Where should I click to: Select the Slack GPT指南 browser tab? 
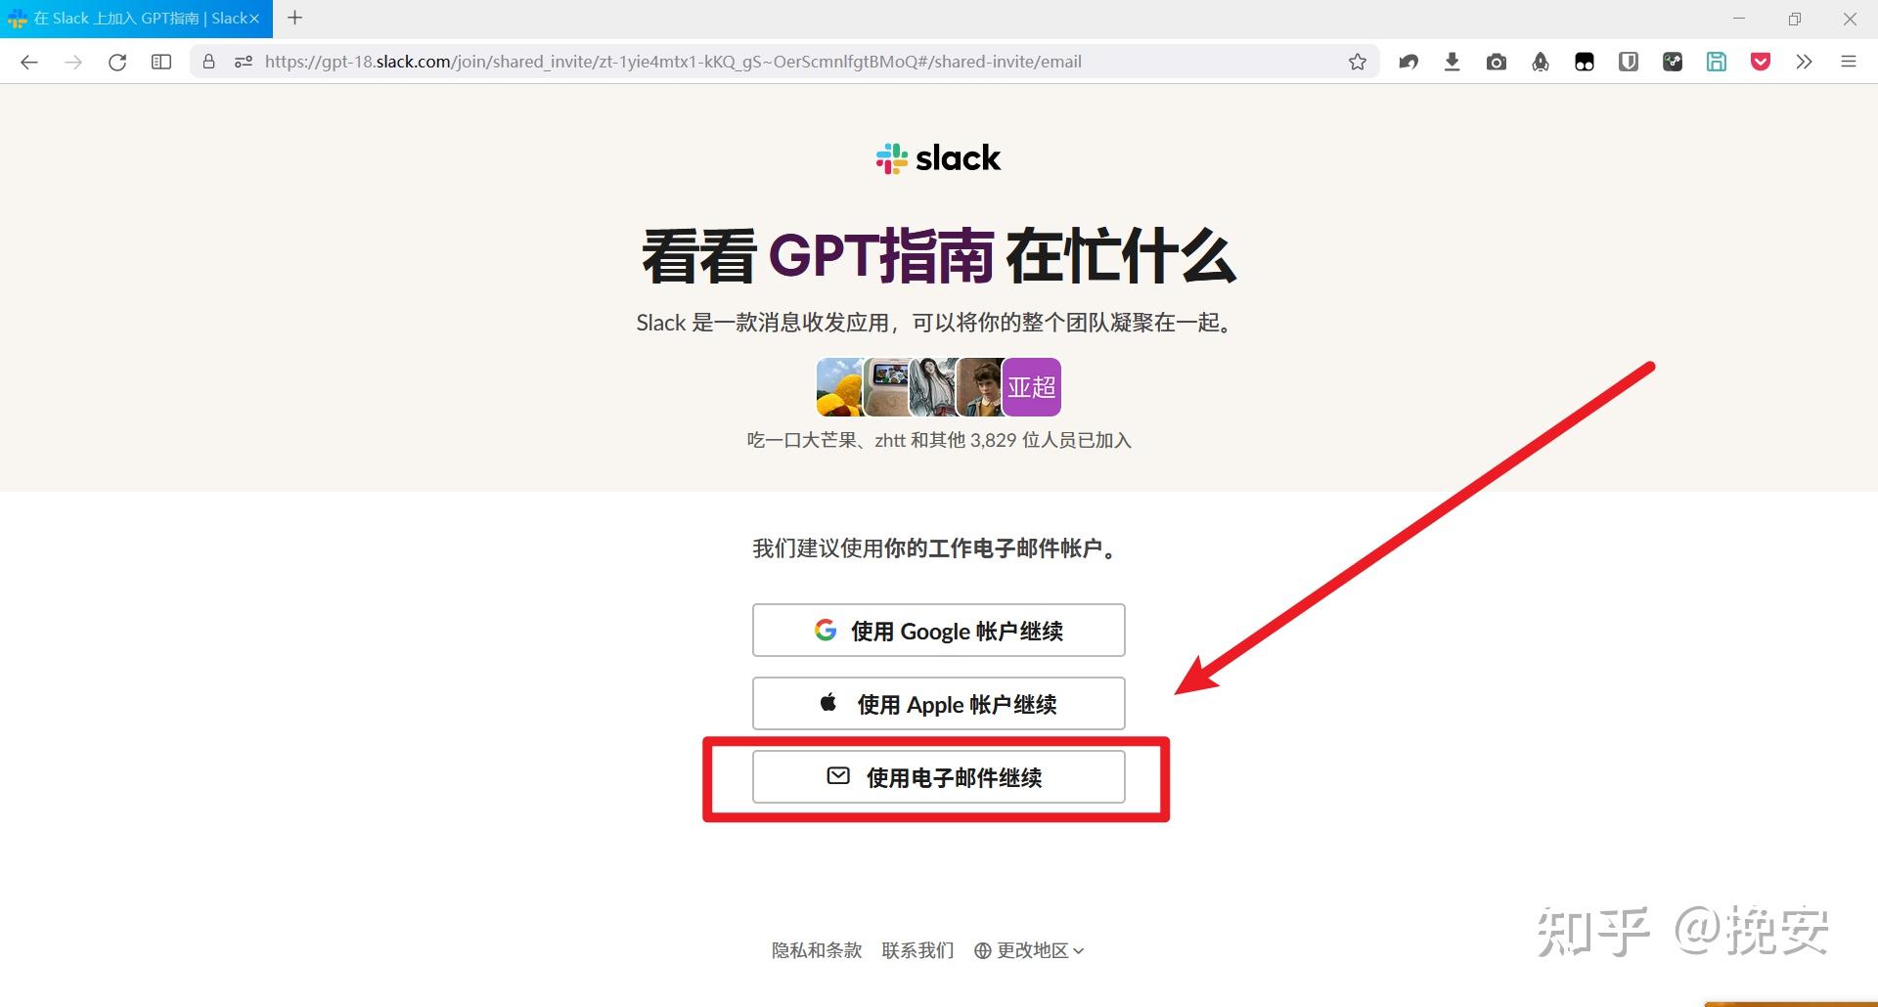(x=136, y=19)
